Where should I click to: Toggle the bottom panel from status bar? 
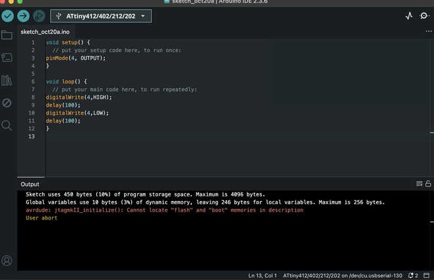[426, 275]
